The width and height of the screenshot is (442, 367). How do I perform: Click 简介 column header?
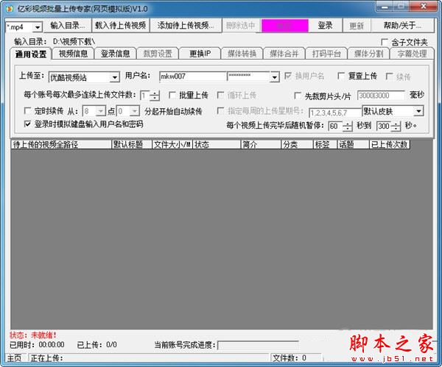pyautogui.click(x=261, y=145)
